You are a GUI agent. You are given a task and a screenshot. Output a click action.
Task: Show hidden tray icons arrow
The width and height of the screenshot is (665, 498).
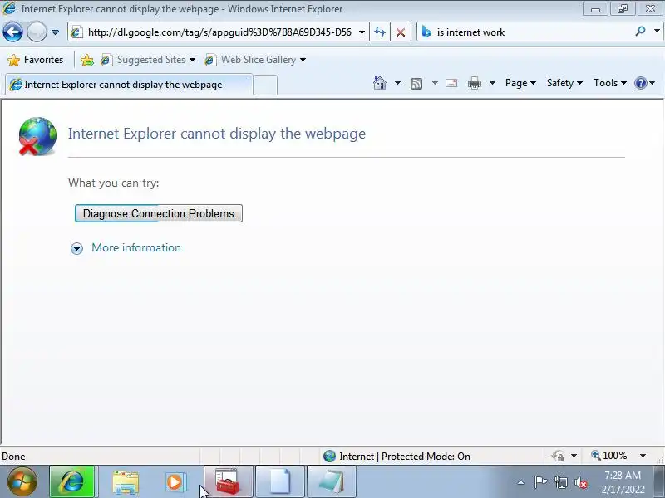tap(521, 482)
